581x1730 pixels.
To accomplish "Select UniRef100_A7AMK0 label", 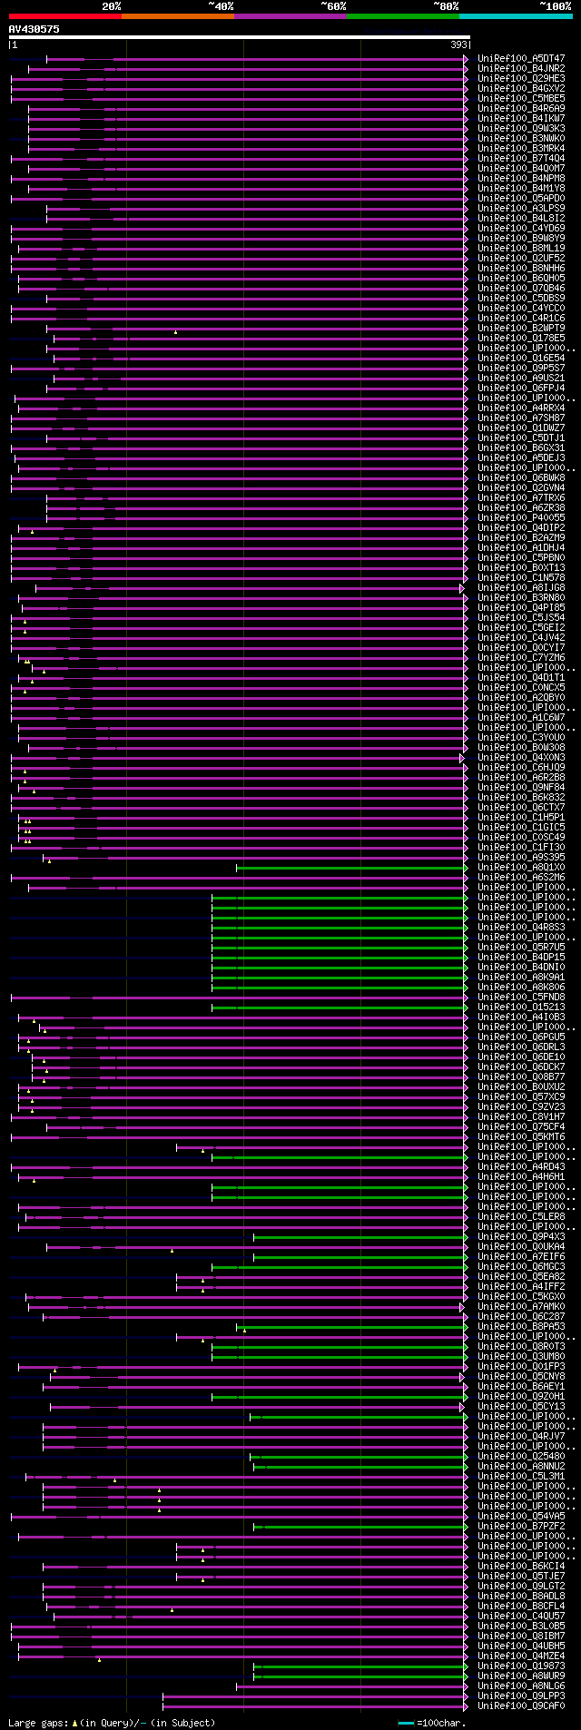I will pyautogui.click(x=521, y=1307).
